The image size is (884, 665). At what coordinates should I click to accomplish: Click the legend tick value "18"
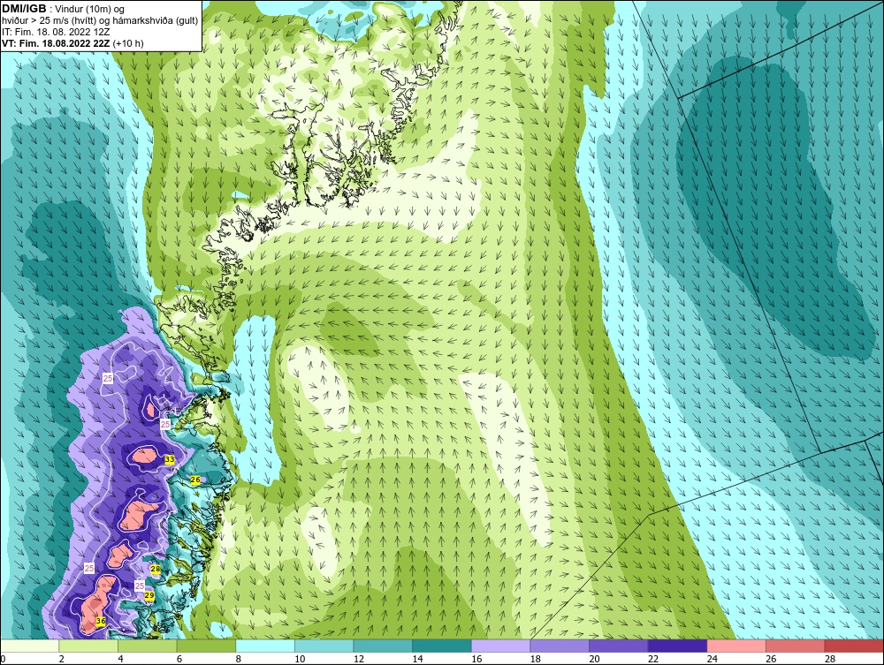point(536,659)
